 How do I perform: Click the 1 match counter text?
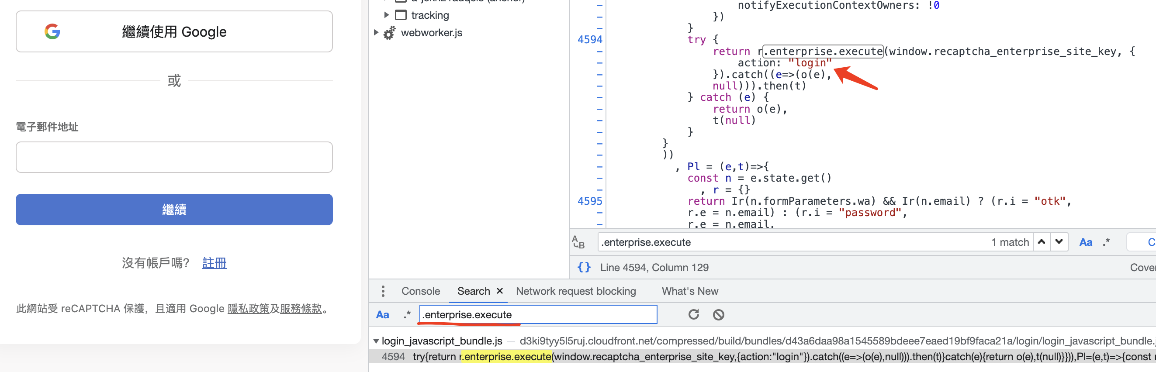coord(1010,242)
